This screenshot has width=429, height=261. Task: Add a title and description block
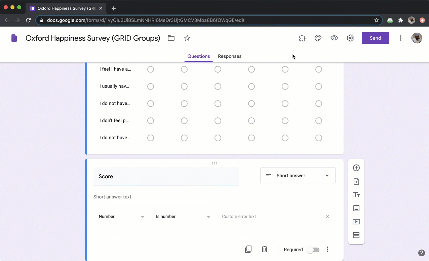coord(356,195)
